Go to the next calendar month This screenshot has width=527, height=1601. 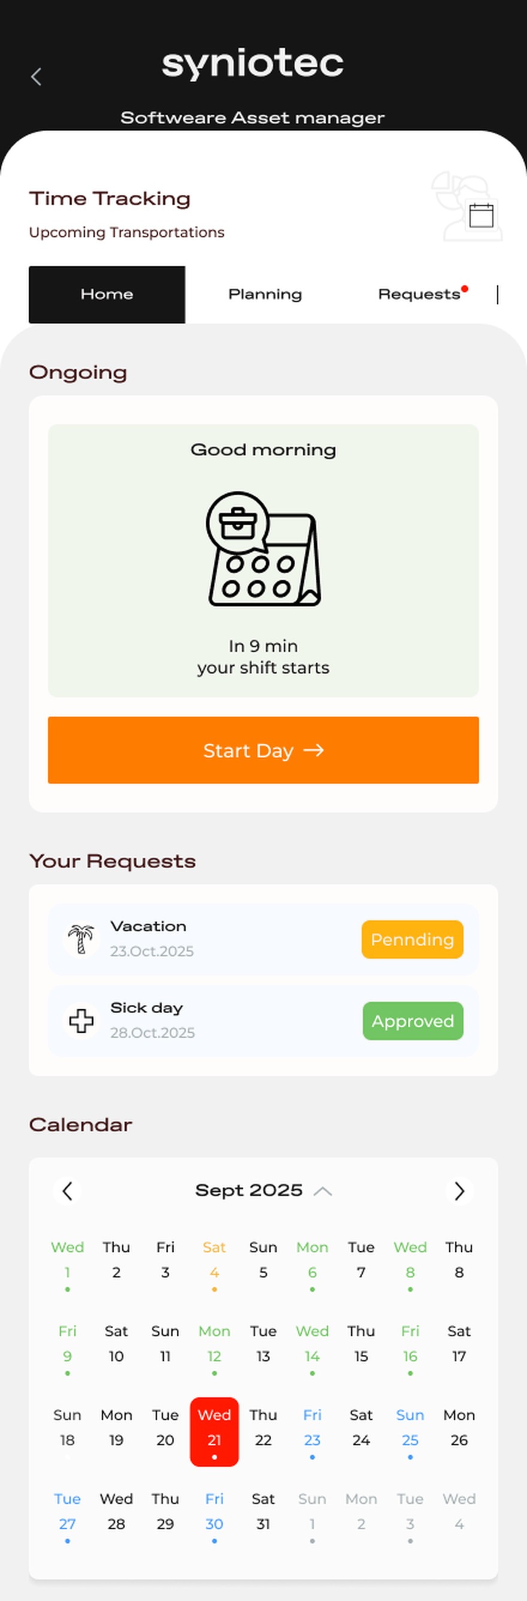459,1191
